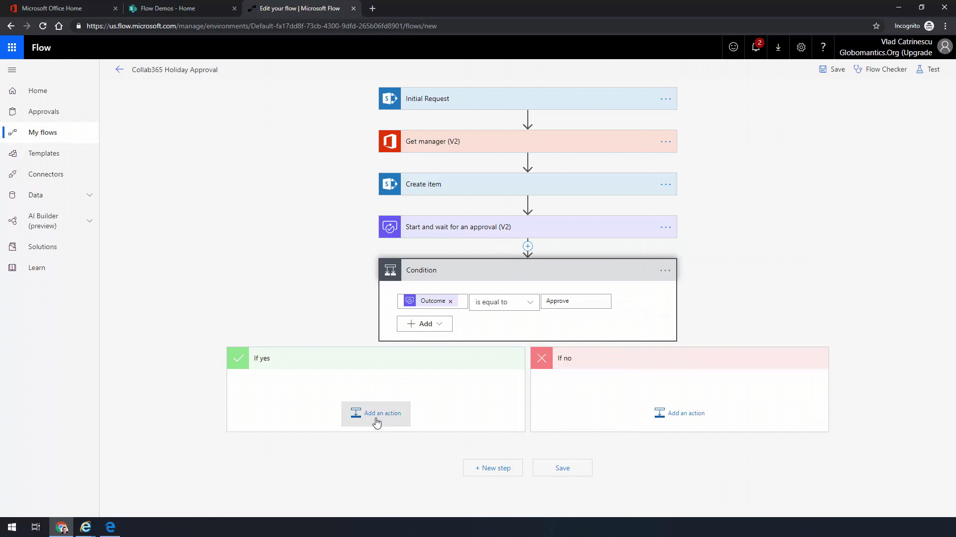The height and width of the screenshot is (537, 956).
Task: Open Task View on the taskbar
Action: 36,527
